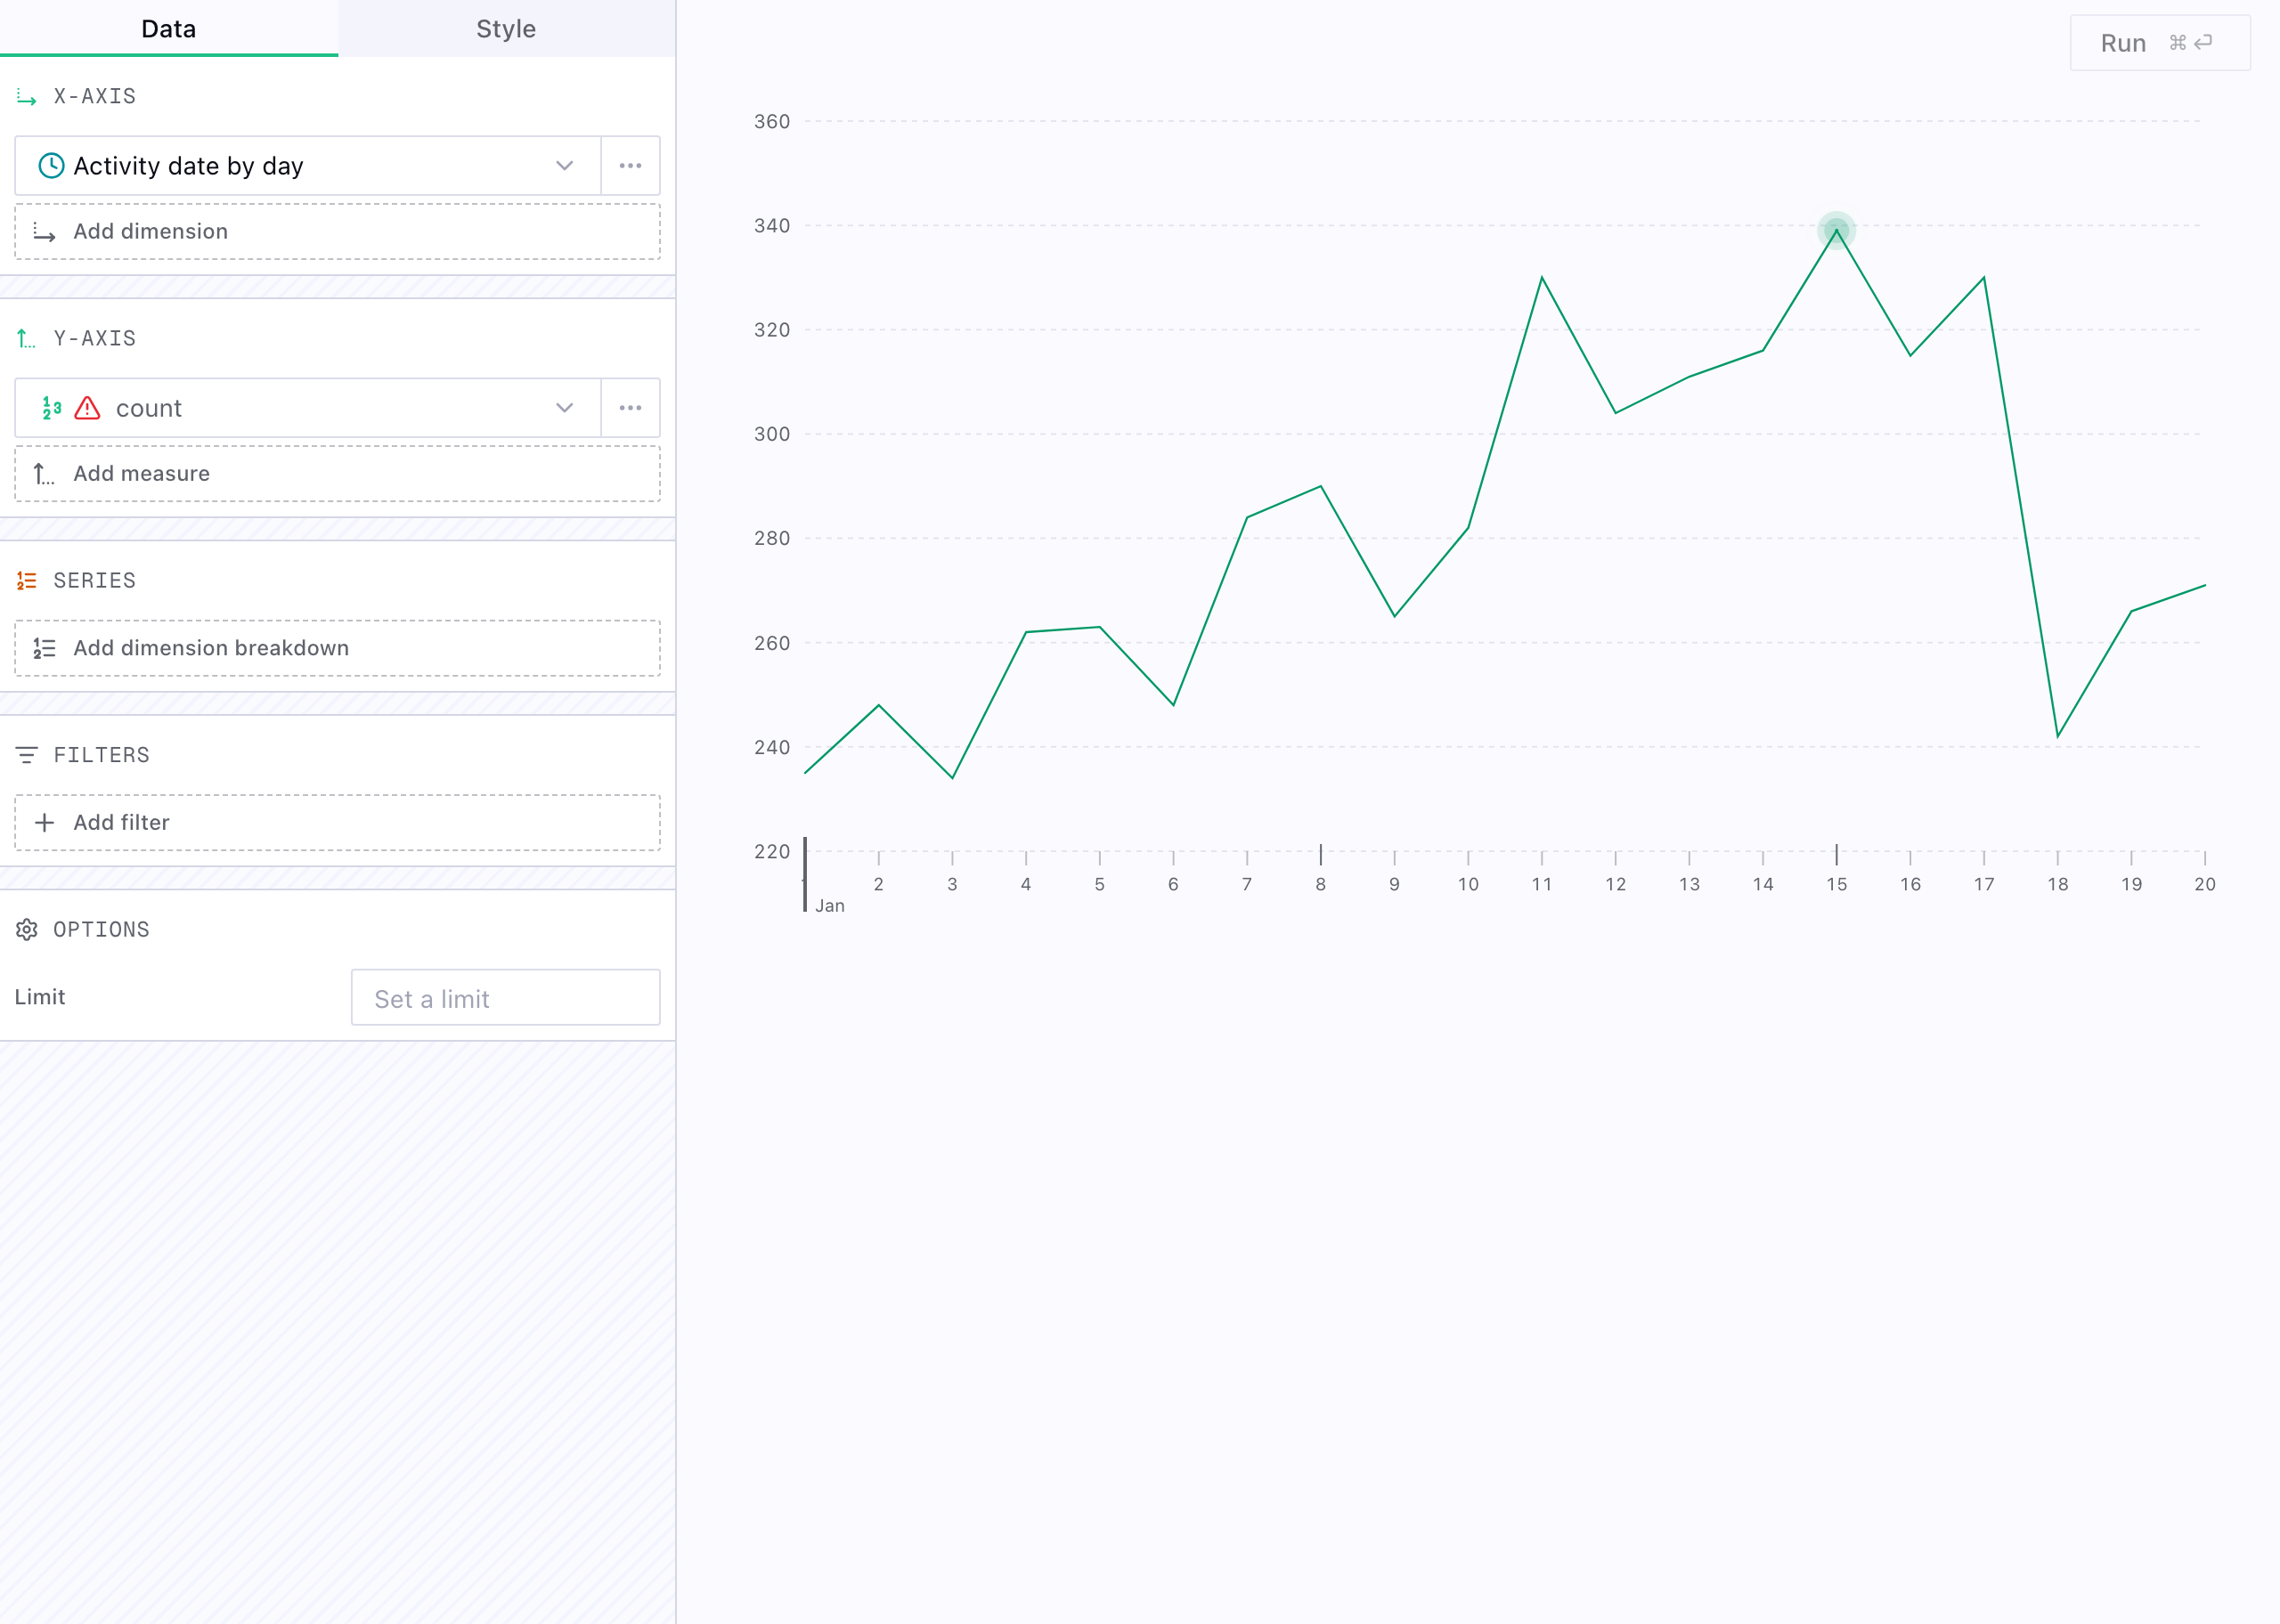Viewport: 2280px width, 1624px height.
Task: Open the ellipsis menu on Activity date field
Action: [630, 166]
